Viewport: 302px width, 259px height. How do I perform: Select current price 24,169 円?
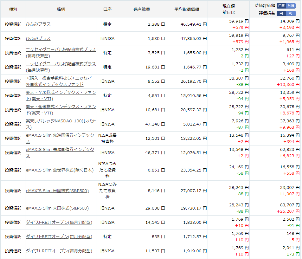click(239, 167)
